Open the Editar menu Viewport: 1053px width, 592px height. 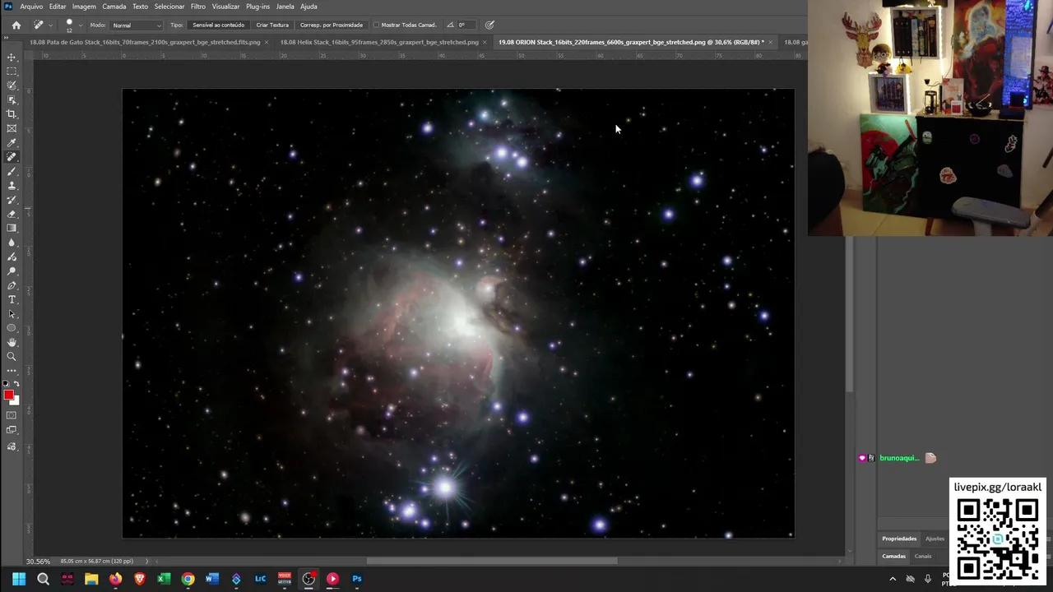coord(58,7)
